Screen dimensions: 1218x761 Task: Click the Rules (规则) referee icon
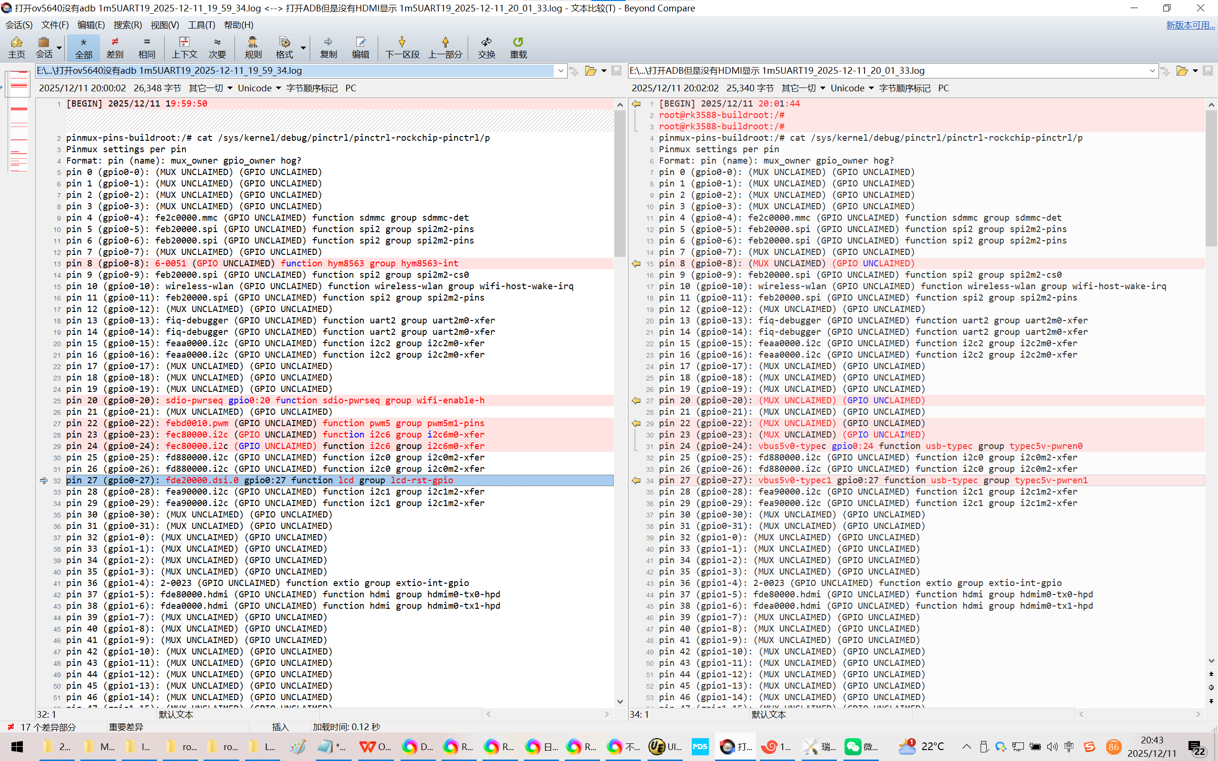point(253,47)
